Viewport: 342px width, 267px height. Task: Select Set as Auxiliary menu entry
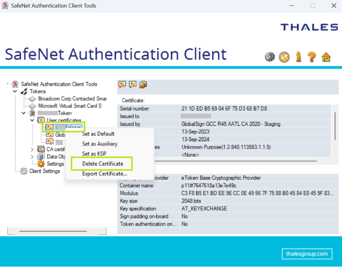pyautogui.click(x=100, y=144)
